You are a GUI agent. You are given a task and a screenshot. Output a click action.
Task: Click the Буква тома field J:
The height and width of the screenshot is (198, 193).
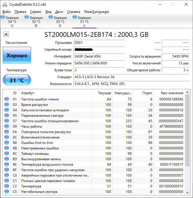point(99,70)
